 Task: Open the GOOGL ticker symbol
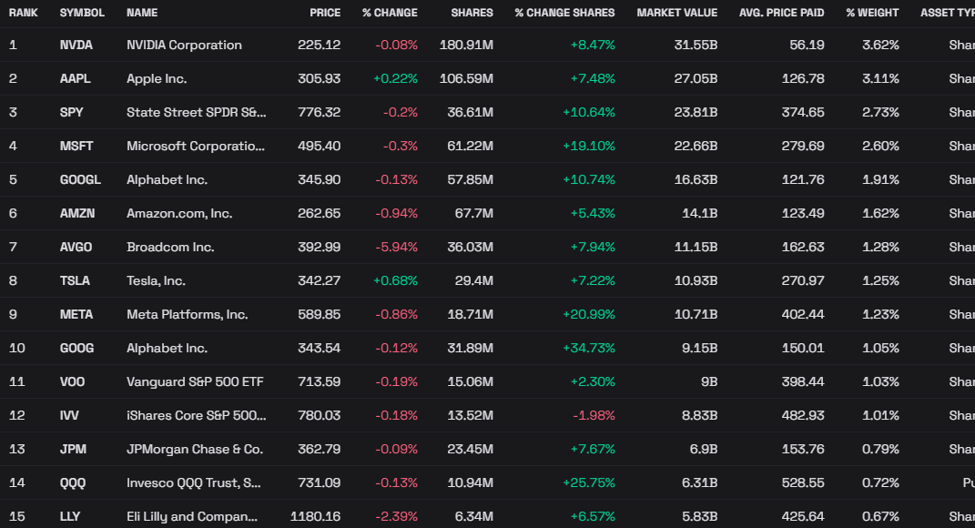click(80, 179)
